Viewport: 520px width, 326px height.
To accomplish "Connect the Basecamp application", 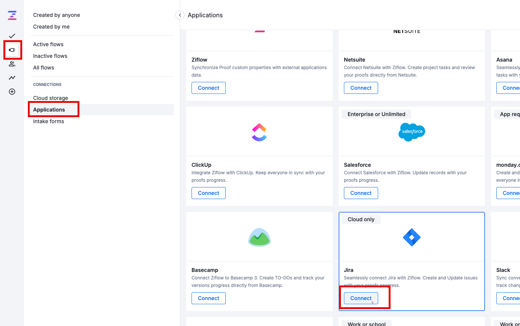I will coord(208,298).
